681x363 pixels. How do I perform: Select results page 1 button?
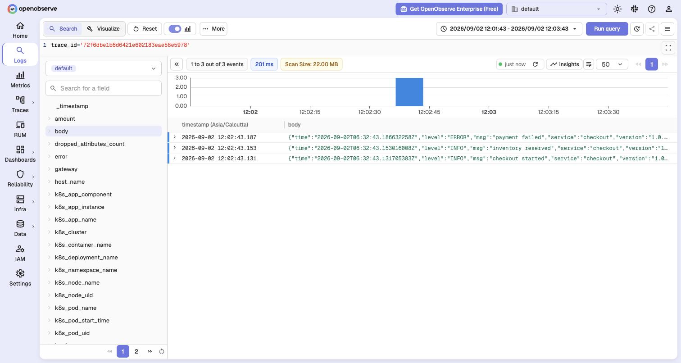pos(651,64)
